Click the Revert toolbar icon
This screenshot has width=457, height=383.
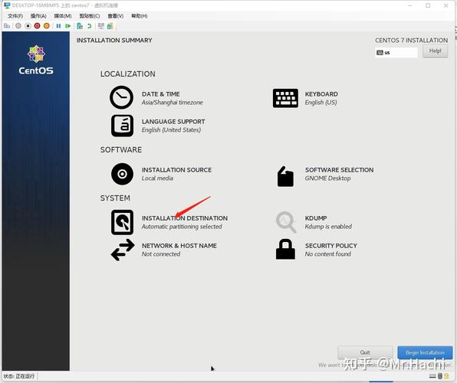(x=89, y=26)
